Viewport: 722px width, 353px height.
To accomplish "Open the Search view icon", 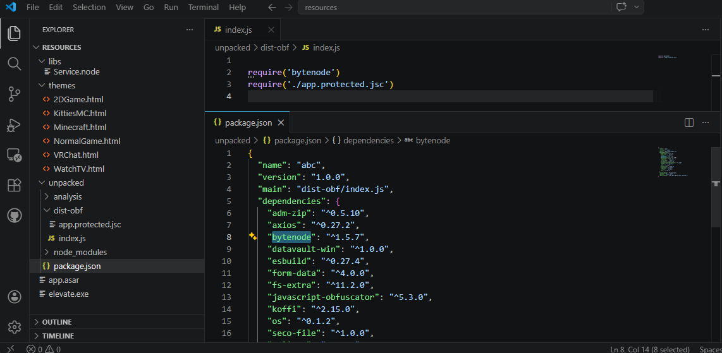I will pyautogui.click(x=15, y=64).
